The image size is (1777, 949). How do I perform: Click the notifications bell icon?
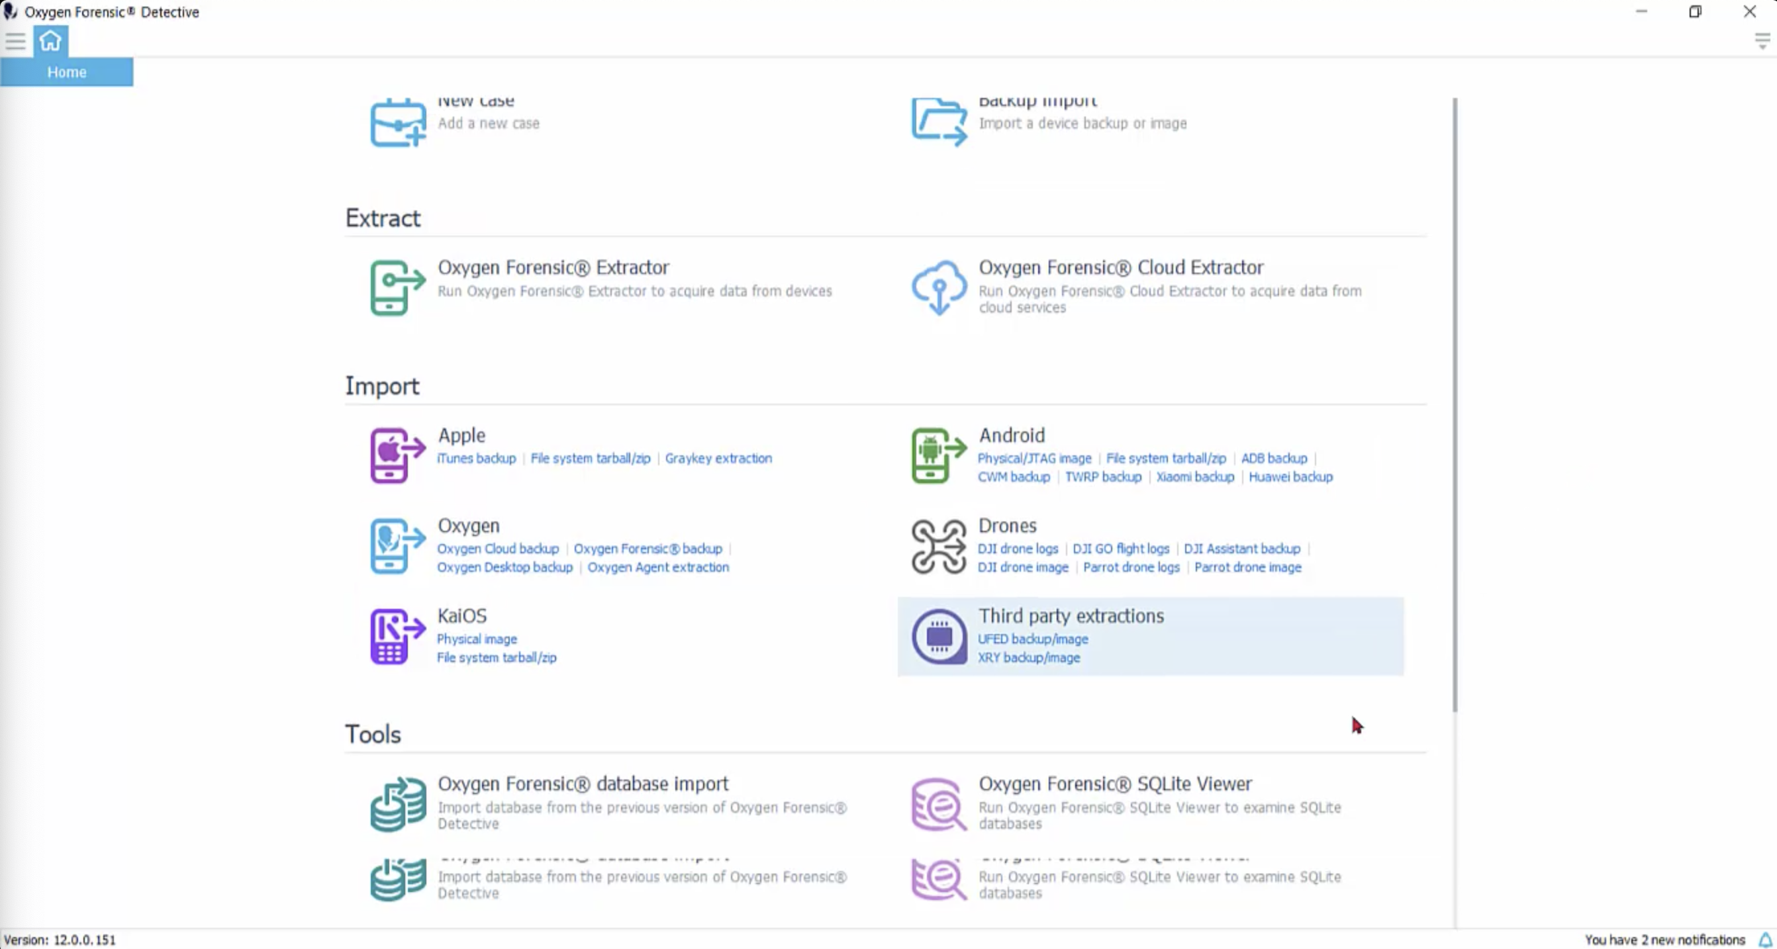click(x=1764, y=939)
